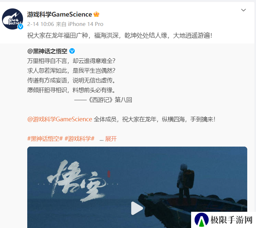
Task: Open the #游戏科学# hashtag topic
Action: pos(79,139)
